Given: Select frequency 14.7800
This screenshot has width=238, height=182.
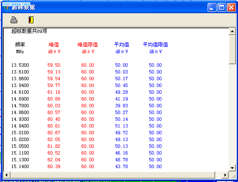Looking at the screenshot, I should tap(20, 106).
